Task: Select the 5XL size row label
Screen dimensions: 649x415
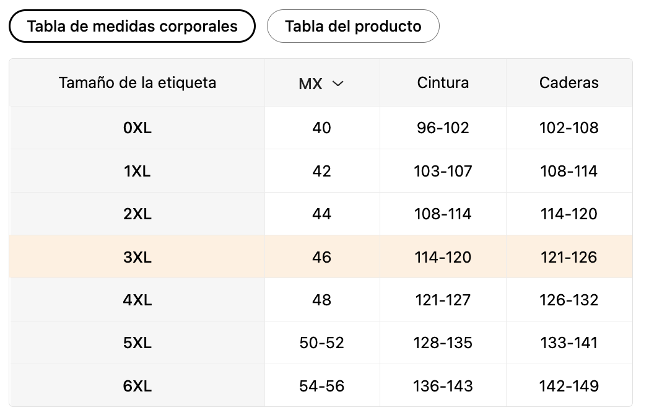Action: pyautogui.click(x=137, y=343)
